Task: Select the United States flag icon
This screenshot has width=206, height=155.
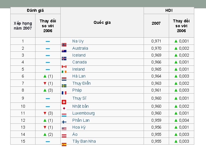Action: [x=64, y=129]
